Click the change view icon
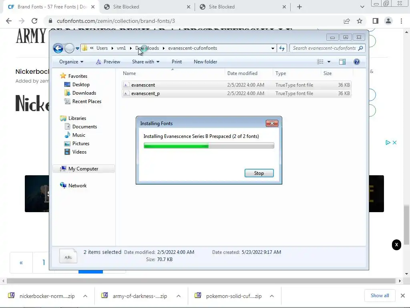 pos(320,62)
